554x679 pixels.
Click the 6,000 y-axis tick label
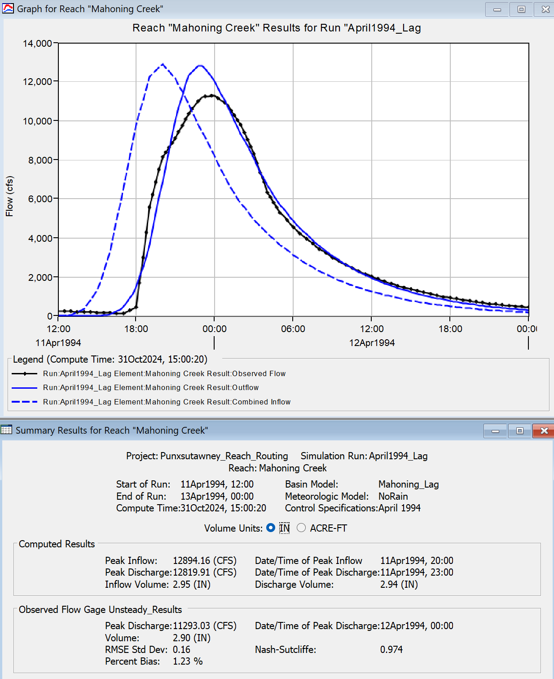coord(40,199)
